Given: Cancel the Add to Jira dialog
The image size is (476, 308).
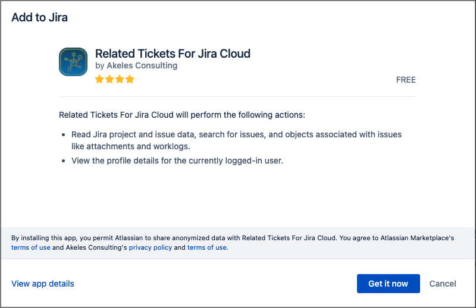Looking at the screenshot, I should tap(443, 284).
